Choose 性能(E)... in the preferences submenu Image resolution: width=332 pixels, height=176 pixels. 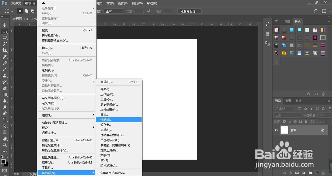[119, 120]
